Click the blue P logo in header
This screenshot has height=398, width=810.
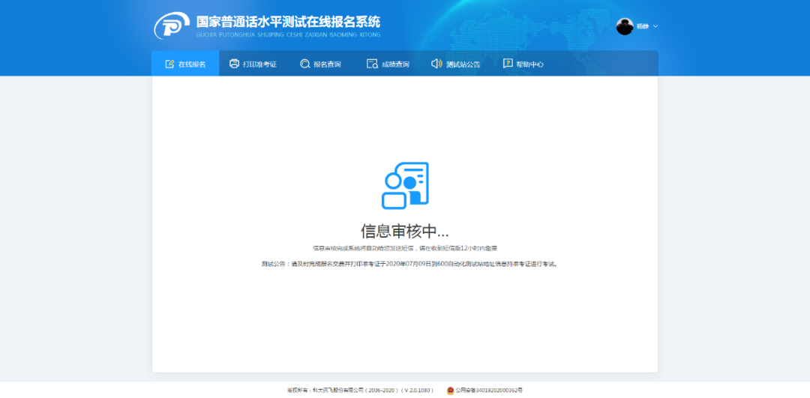click(172, 26)
